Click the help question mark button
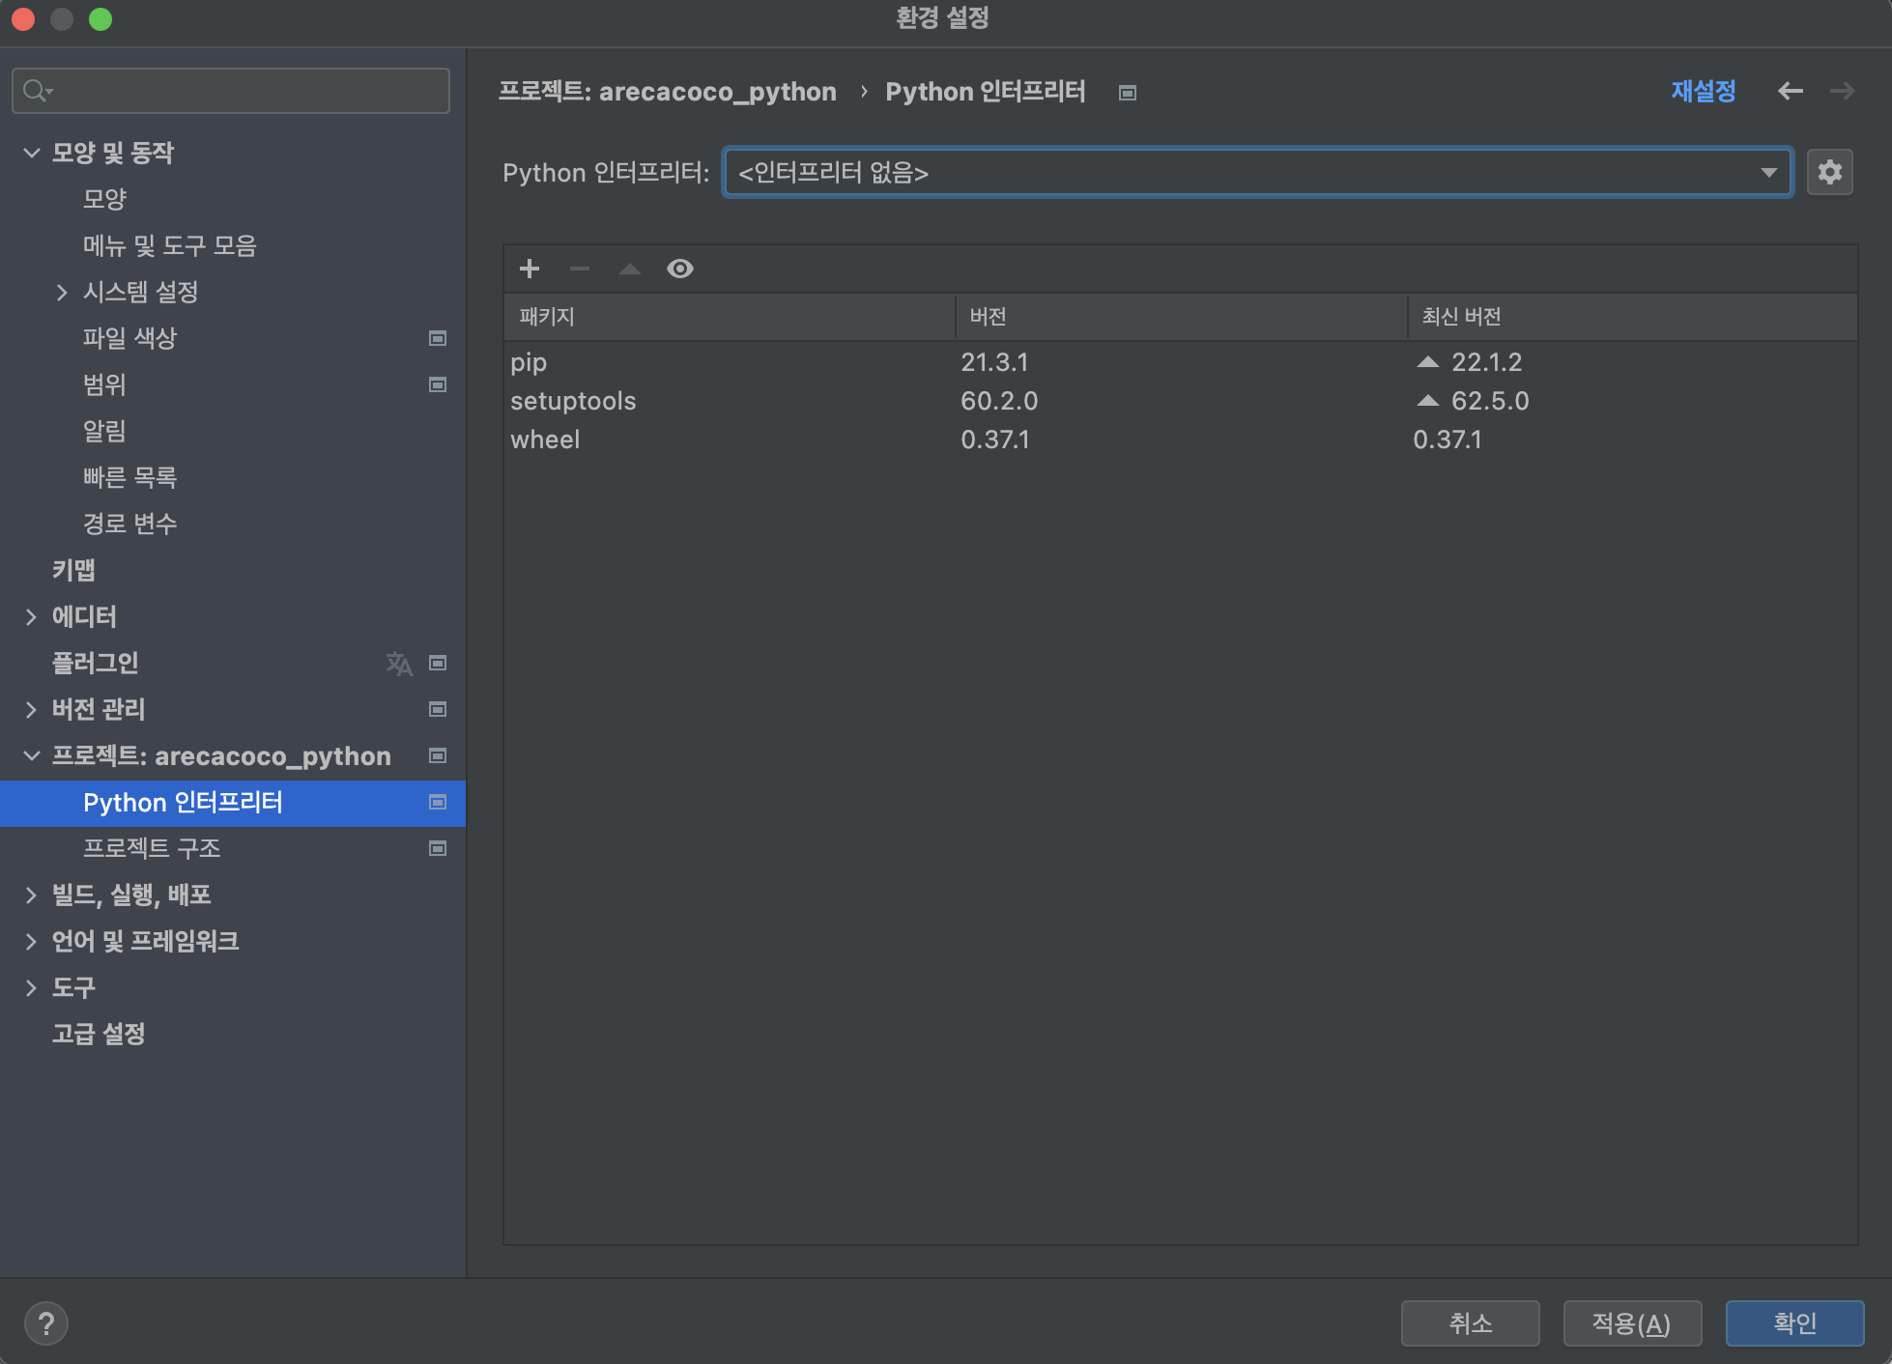This screenshot has width=1892, height=1364. 46,1322
